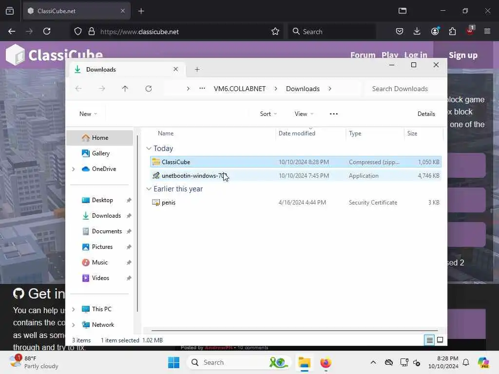Show hidden breadcrumb path ellipsis
The image size is (499, 374).
[x=202, y=89]
